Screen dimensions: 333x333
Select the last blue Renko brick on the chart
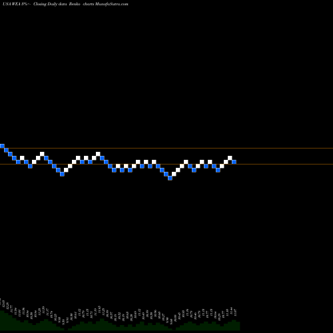point(234,162)
